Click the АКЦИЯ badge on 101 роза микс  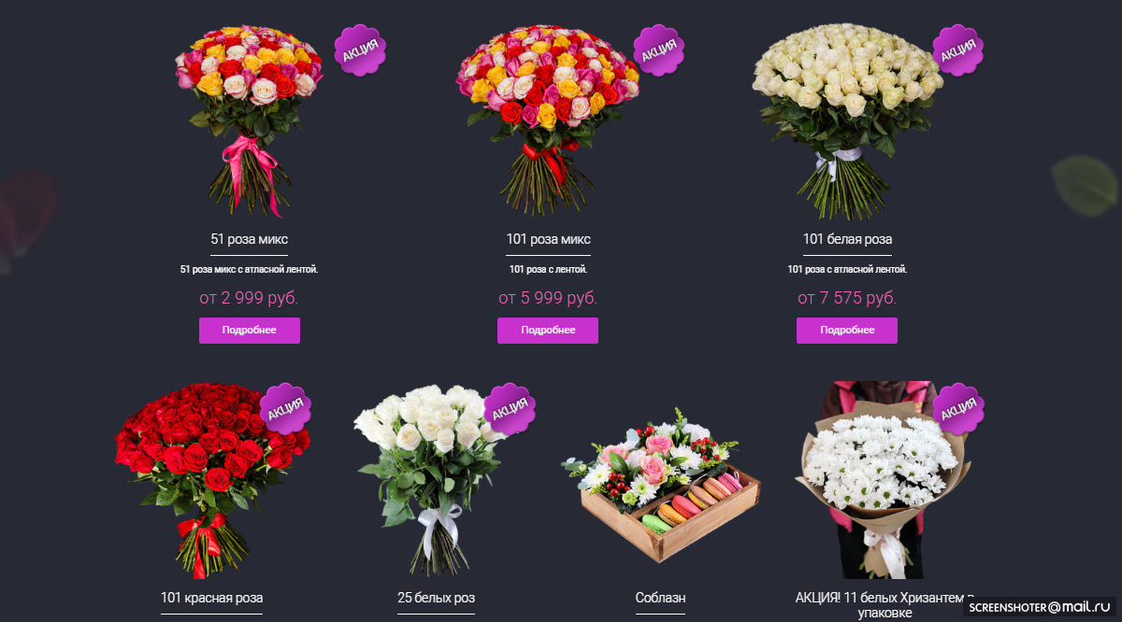pos(659,50)
